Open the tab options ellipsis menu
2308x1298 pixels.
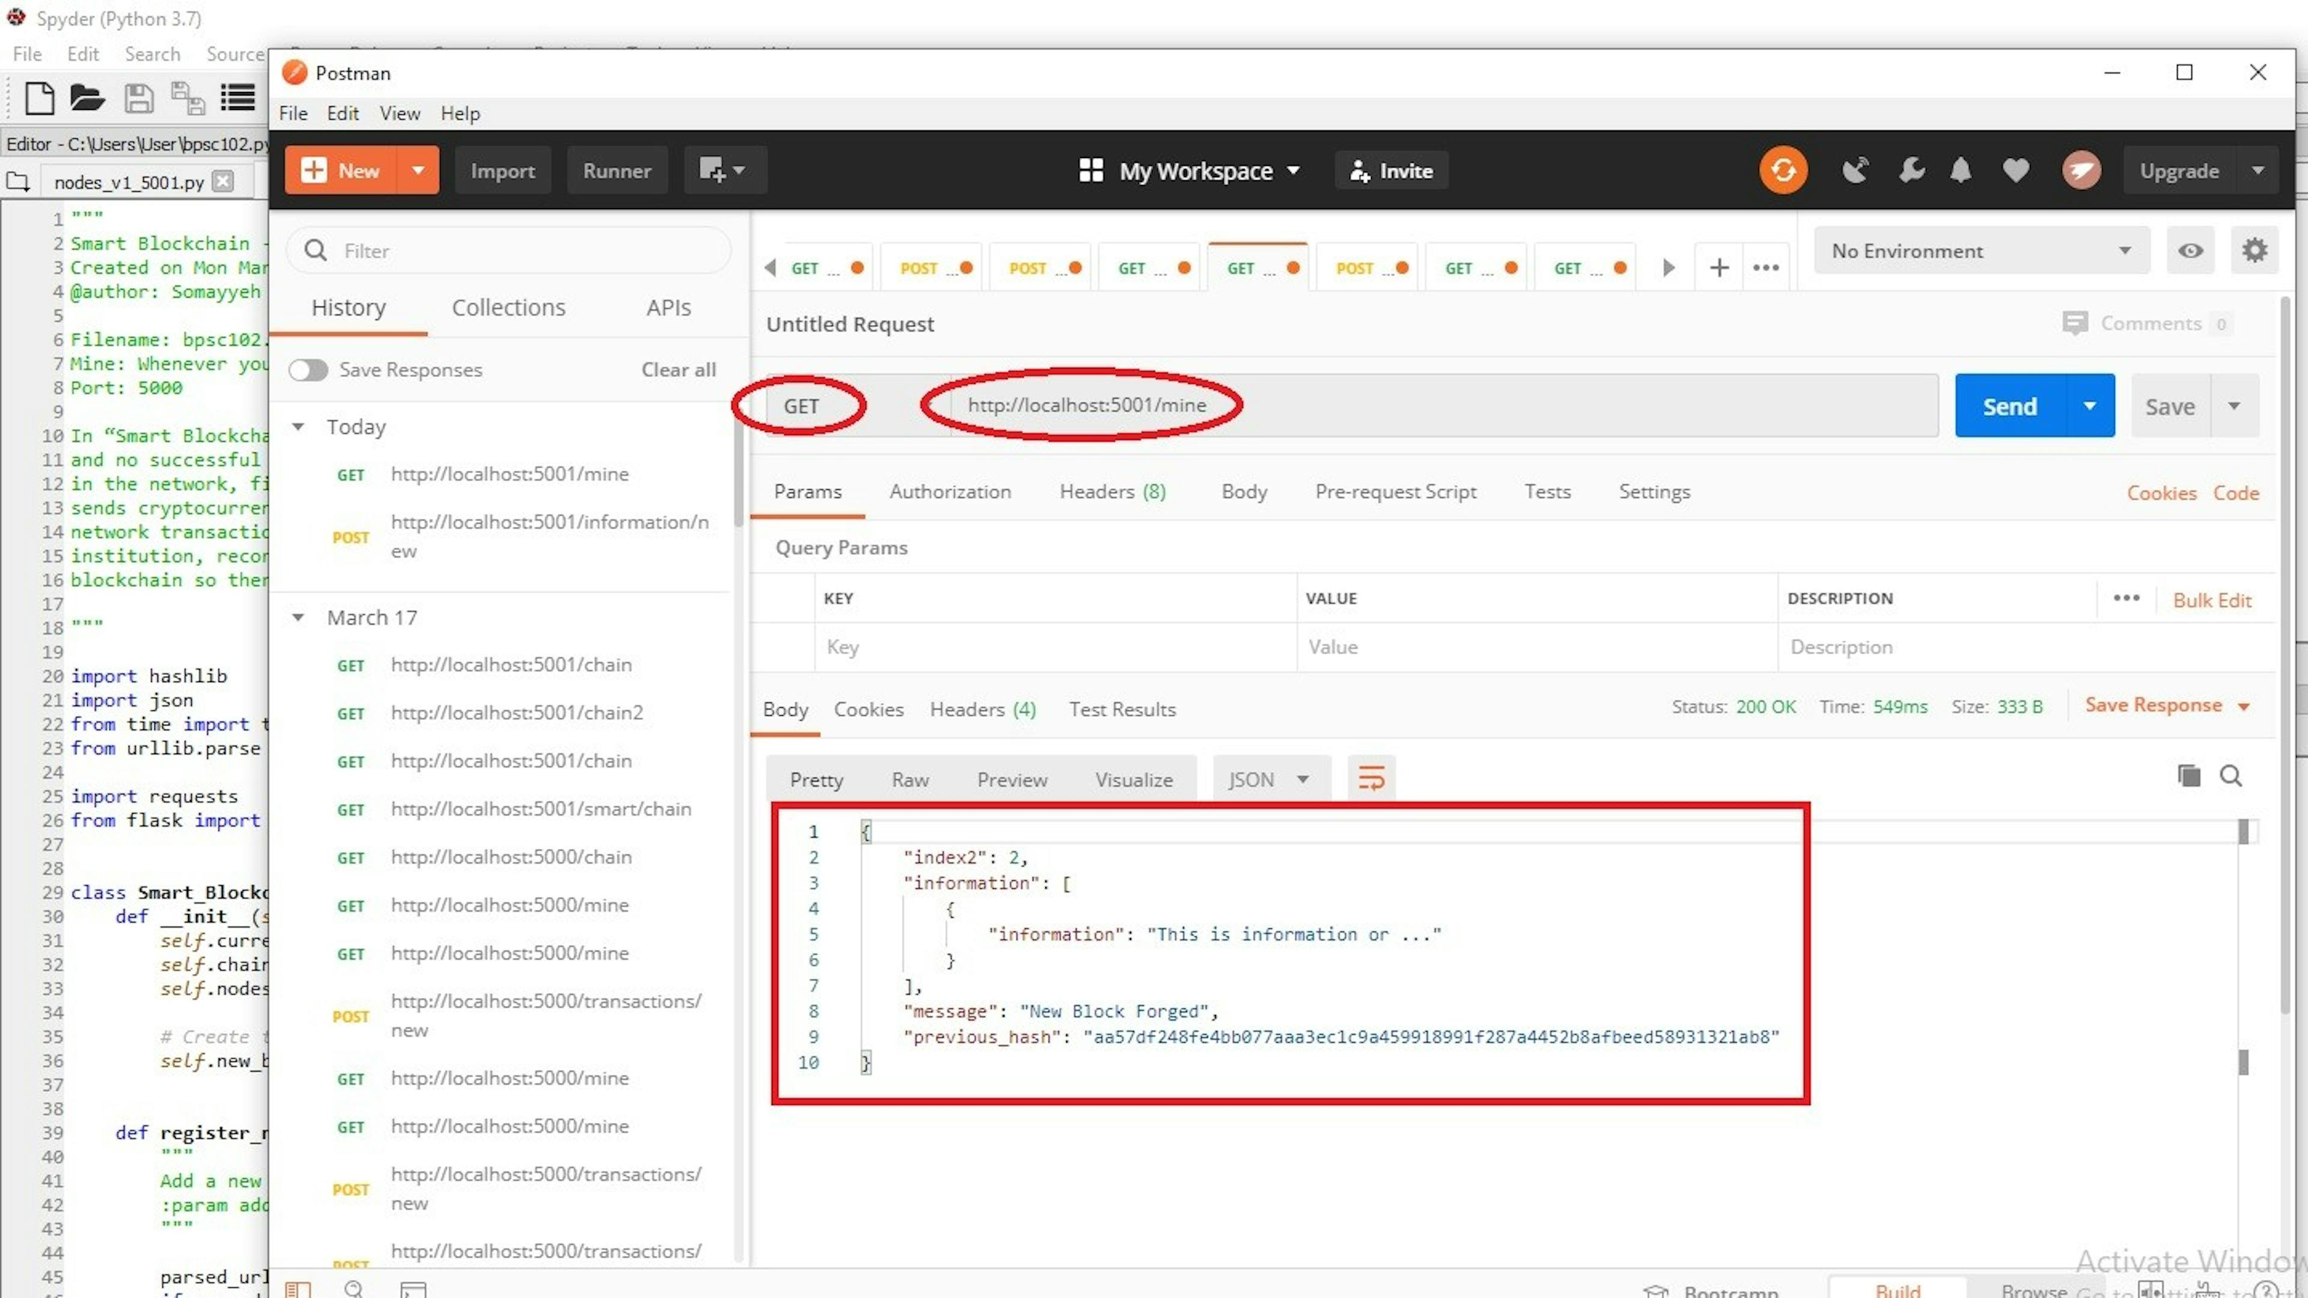click(1766, 267)
